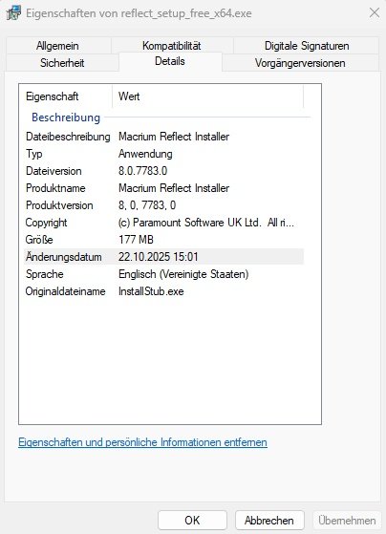Screen dimensions: 386x534
Task: Select the Originaldateiname InstallStub.exe row
Action: tap(164, 291)
